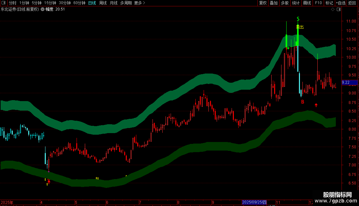Screen dimensions: 359x206
Task: Select the 5分钟 period
Action: click(x=37, y=3)
